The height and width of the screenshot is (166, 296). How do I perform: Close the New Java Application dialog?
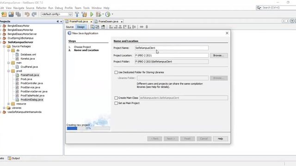[x=227, y=33]
